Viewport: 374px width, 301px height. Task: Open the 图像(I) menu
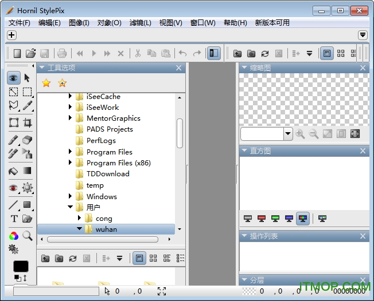[x=79, y=23]
